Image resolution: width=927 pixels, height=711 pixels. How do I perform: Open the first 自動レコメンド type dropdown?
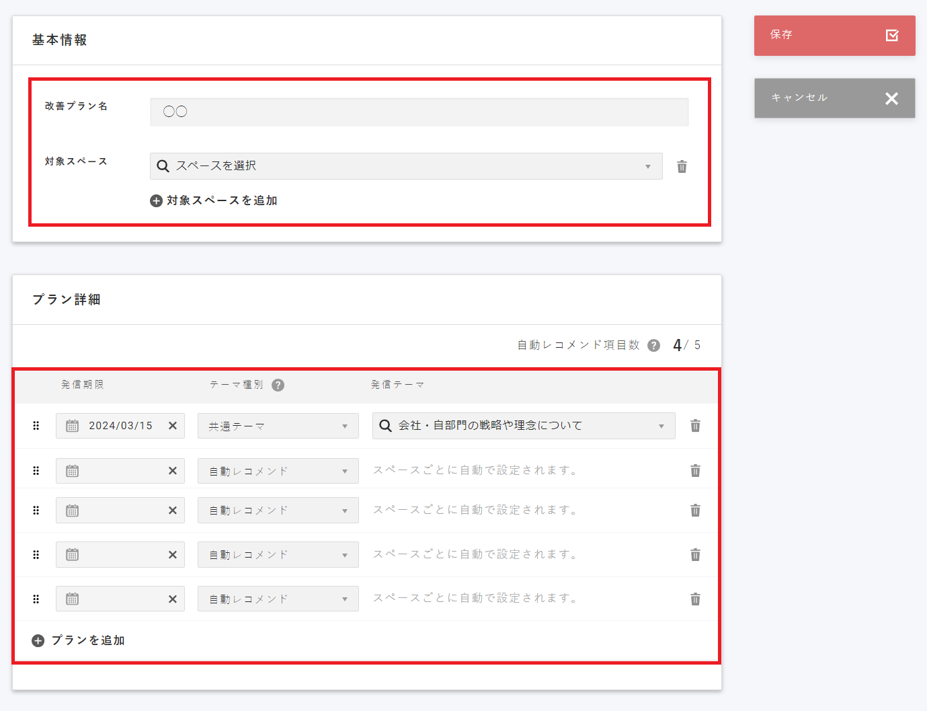pyautogui.click(x=278, y=471)
